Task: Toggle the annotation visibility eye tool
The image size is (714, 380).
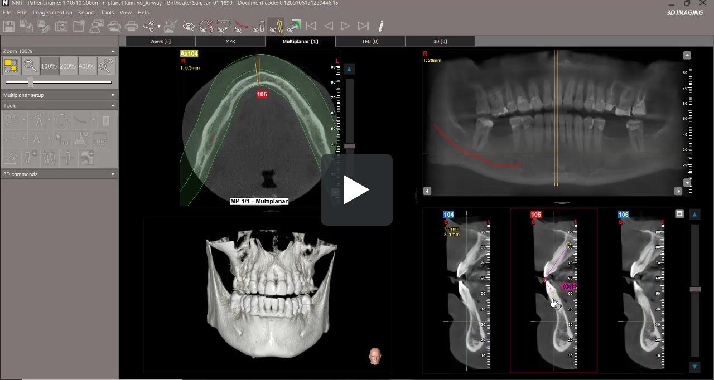Action: tap(188, 26)
